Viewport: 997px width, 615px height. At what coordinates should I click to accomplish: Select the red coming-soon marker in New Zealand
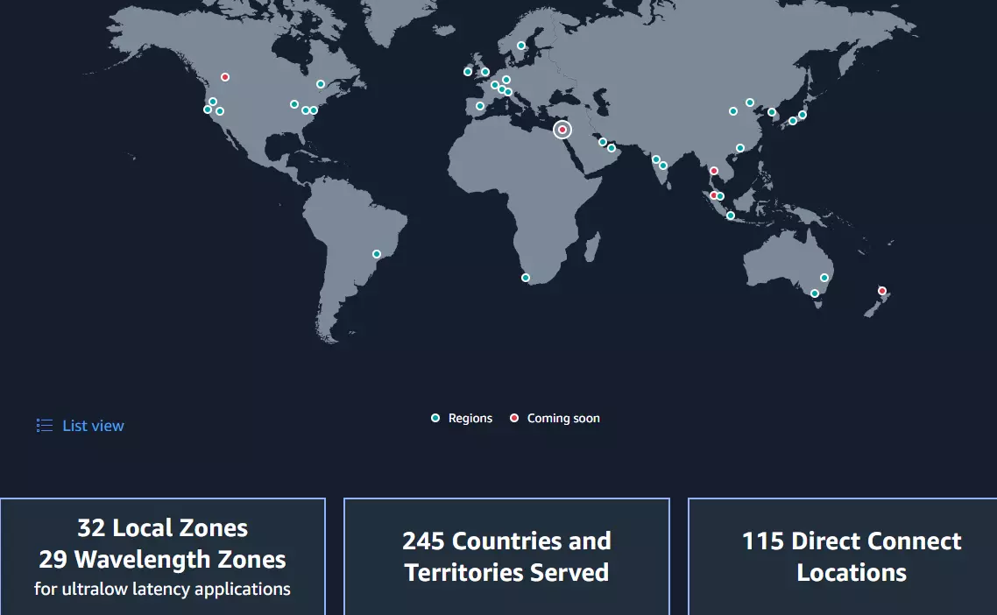[x=882, y=291]
